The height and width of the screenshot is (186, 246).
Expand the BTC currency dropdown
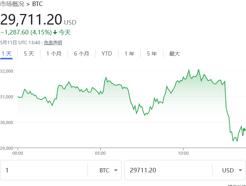pos(110,170)
